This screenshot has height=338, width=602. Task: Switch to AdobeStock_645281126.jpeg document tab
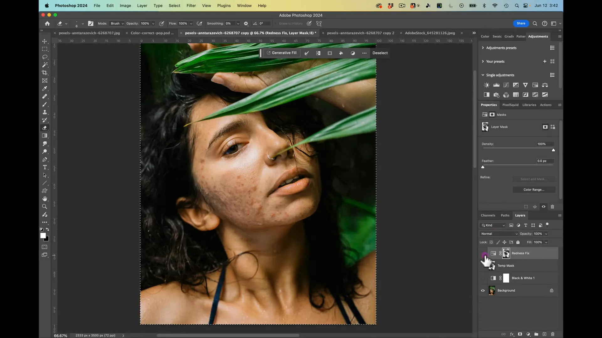pos(430,33)
